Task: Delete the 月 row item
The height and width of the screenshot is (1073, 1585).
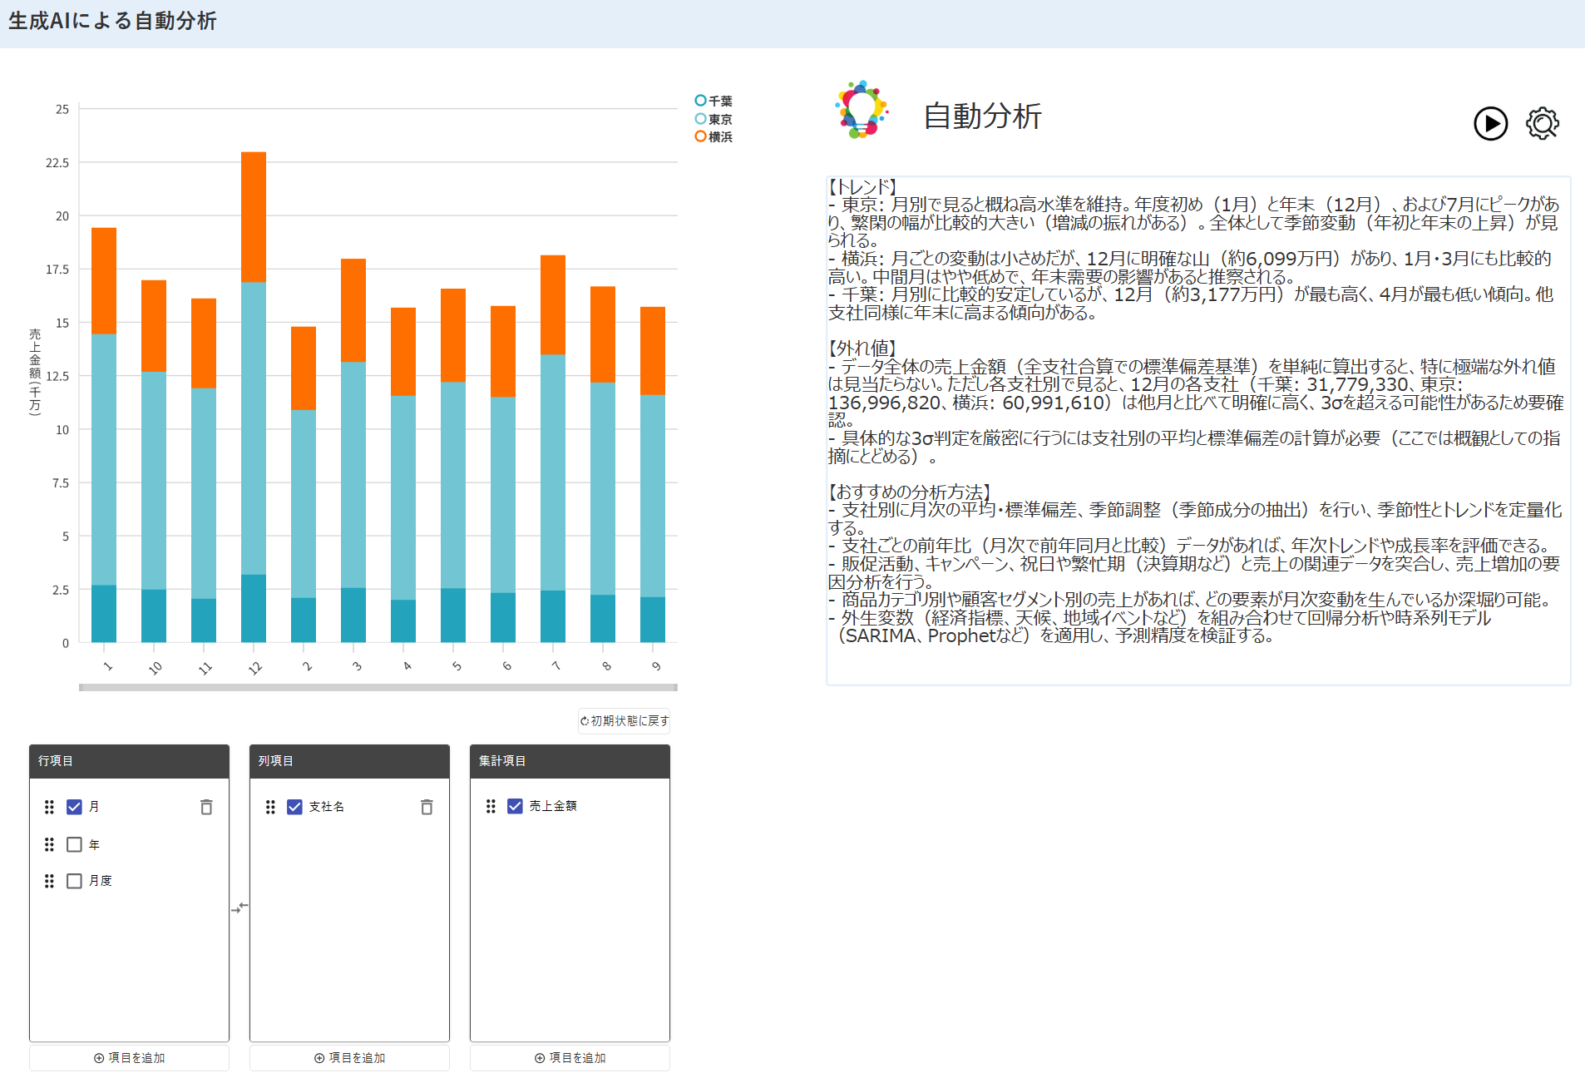Action: point(206,807)
